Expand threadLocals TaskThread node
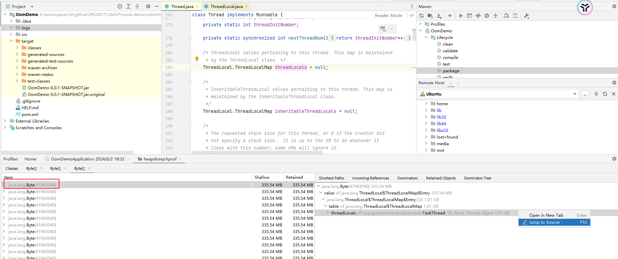This screenshot has height=259, width=618. 328,213
